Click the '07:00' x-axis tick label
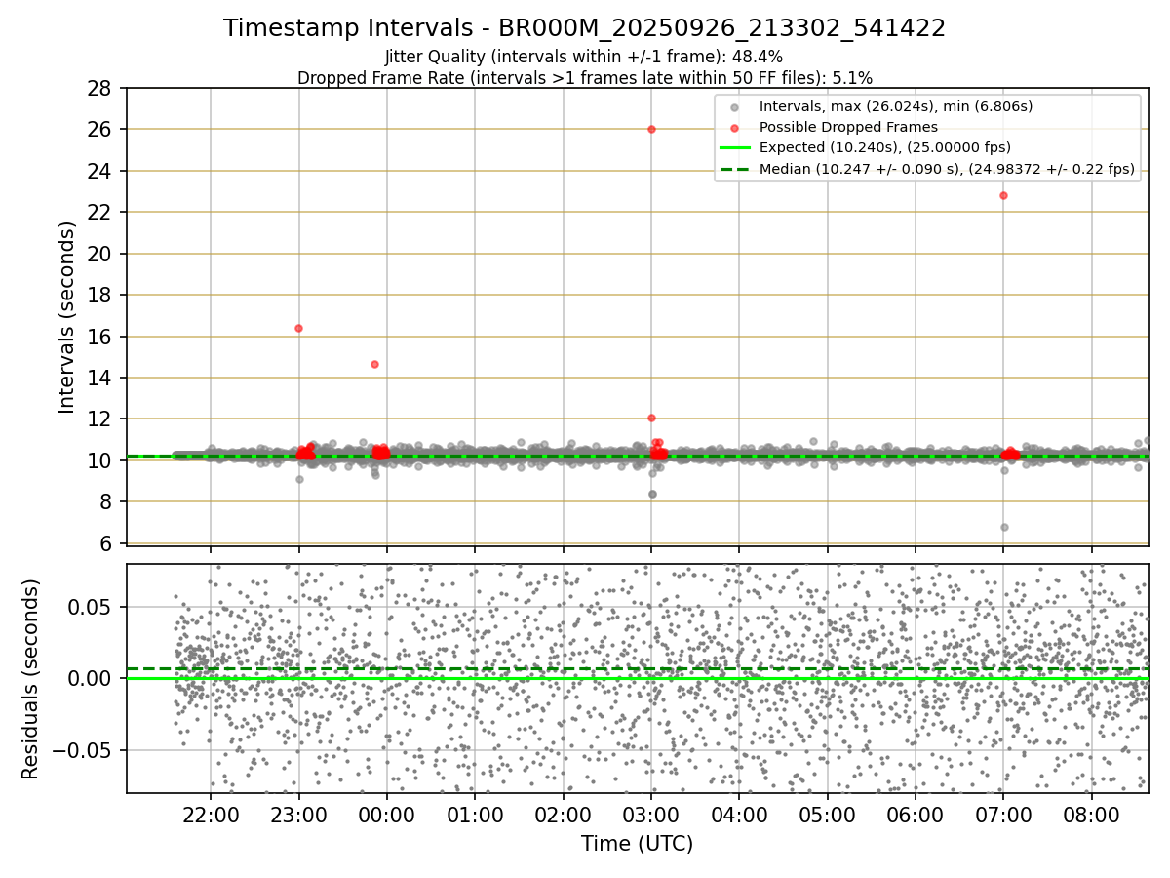 click(x=1003, y=815)
